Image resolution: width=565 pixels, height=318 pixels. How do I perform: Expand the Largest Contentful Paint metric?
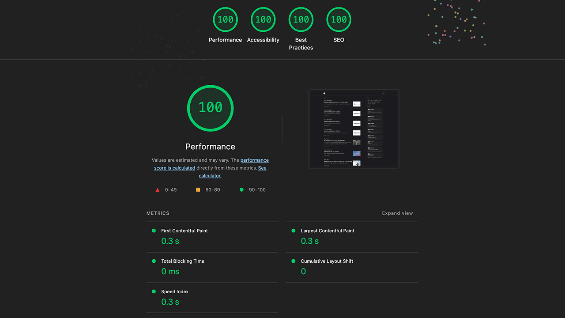[x=327, y=231]
